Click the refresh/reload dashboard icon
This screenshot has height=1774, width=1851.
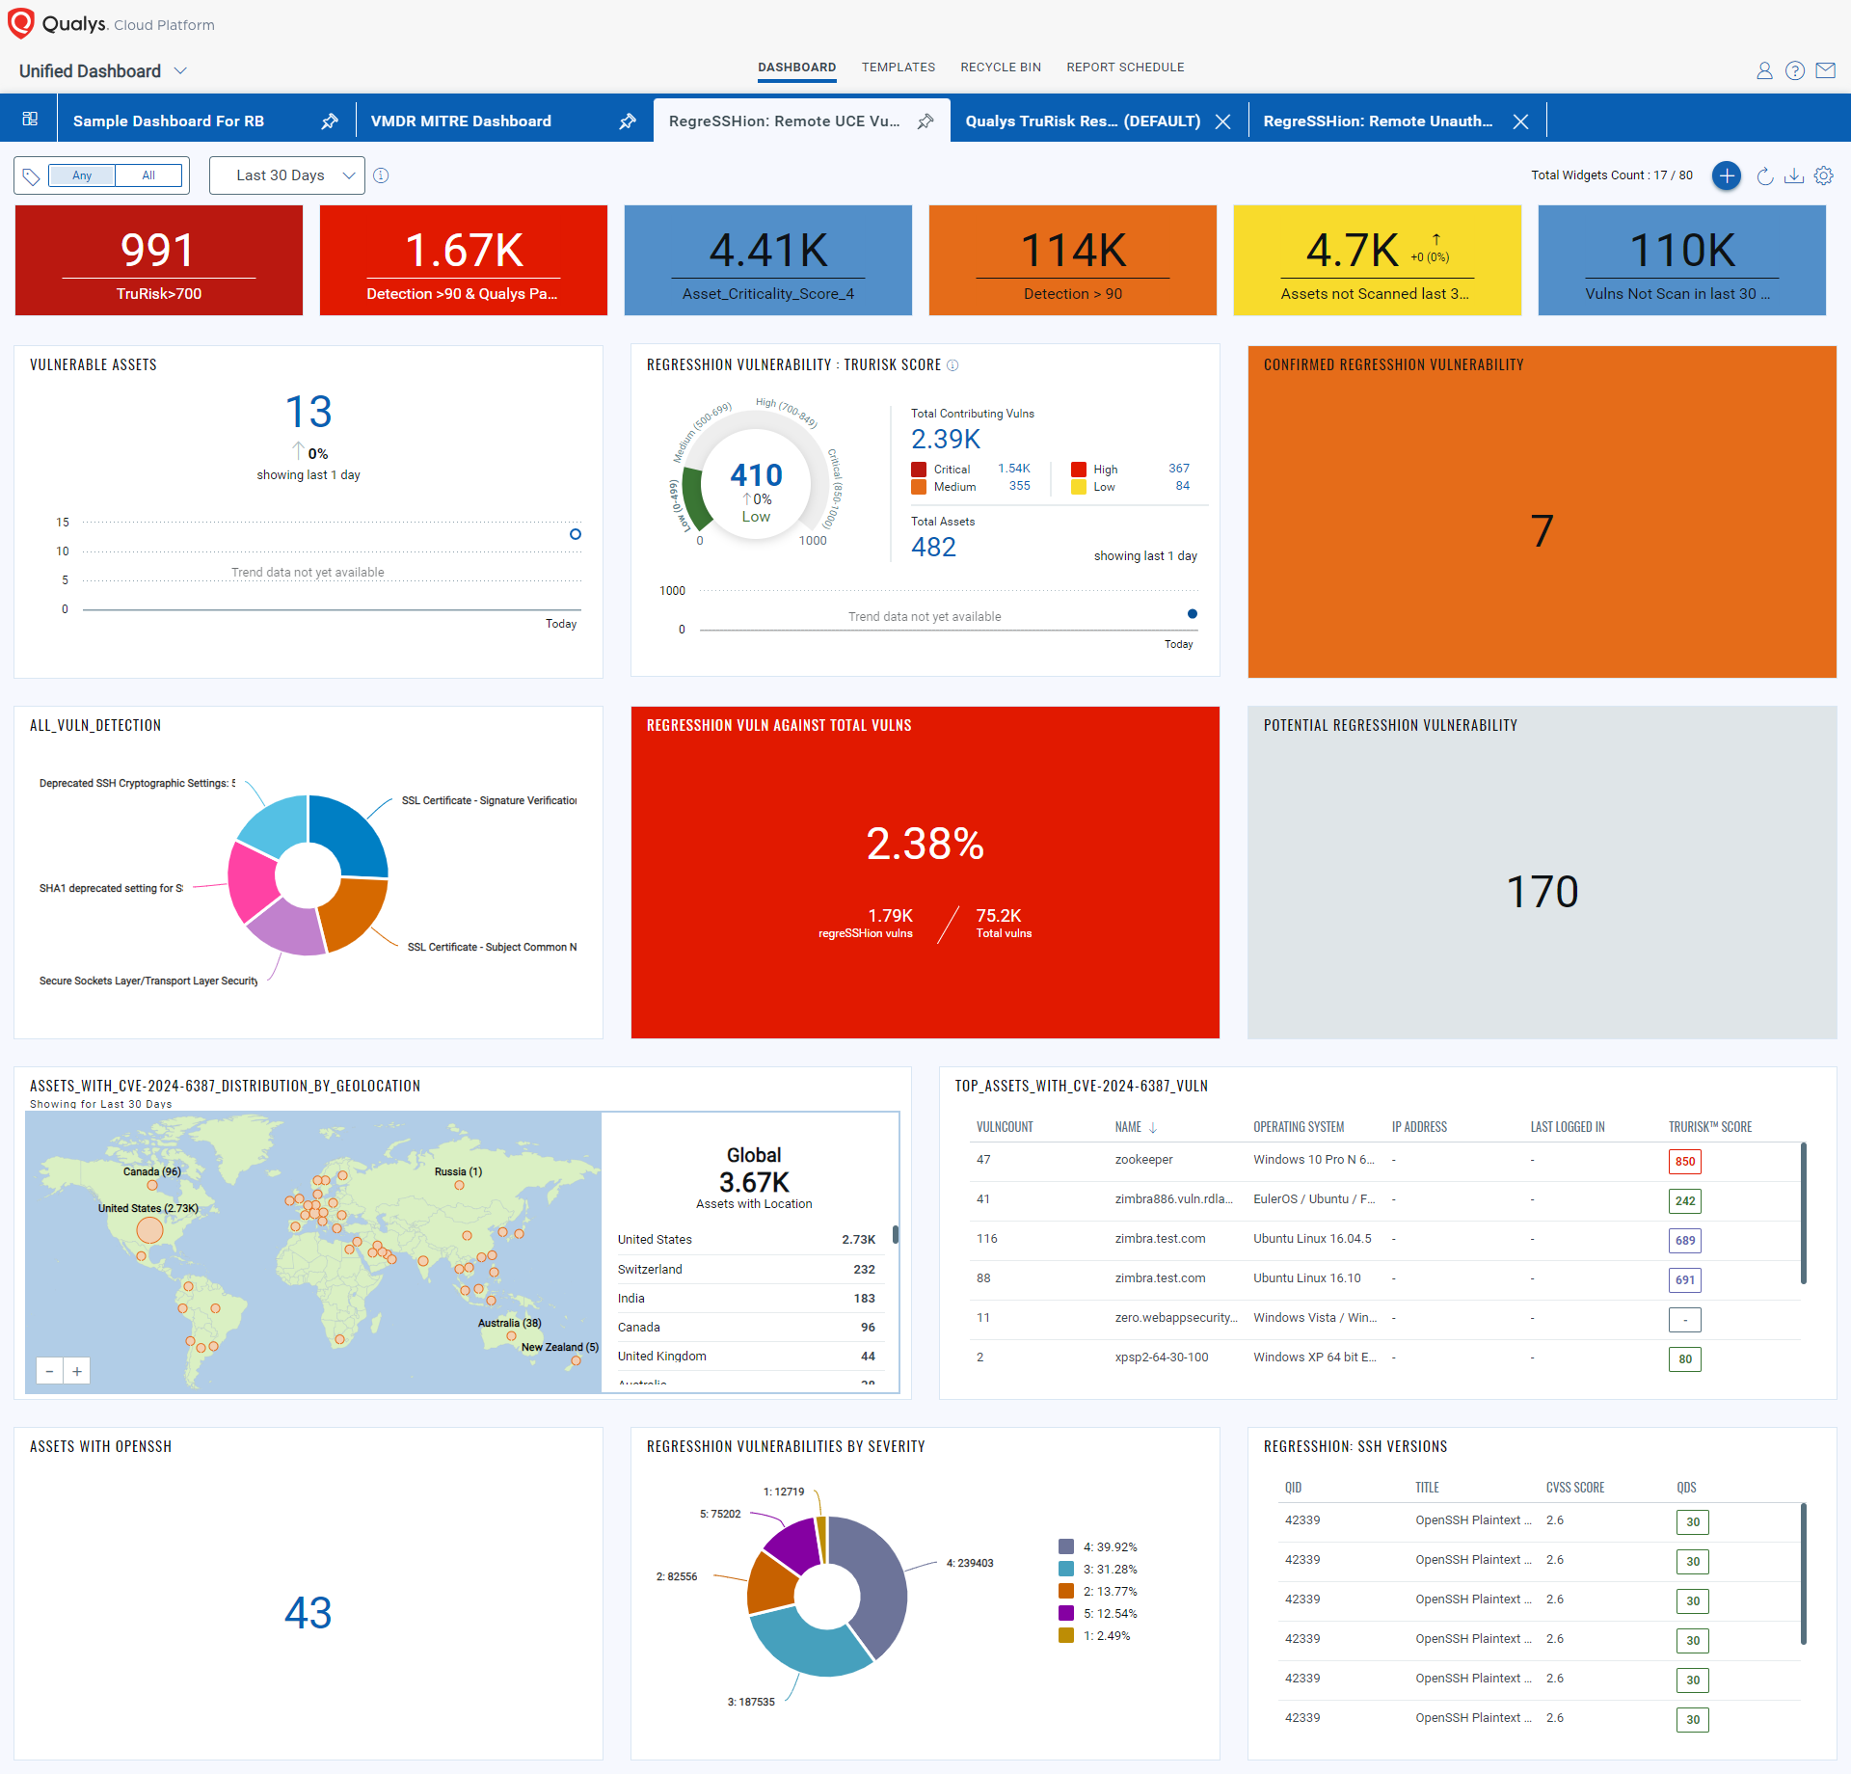point(1763,175)
